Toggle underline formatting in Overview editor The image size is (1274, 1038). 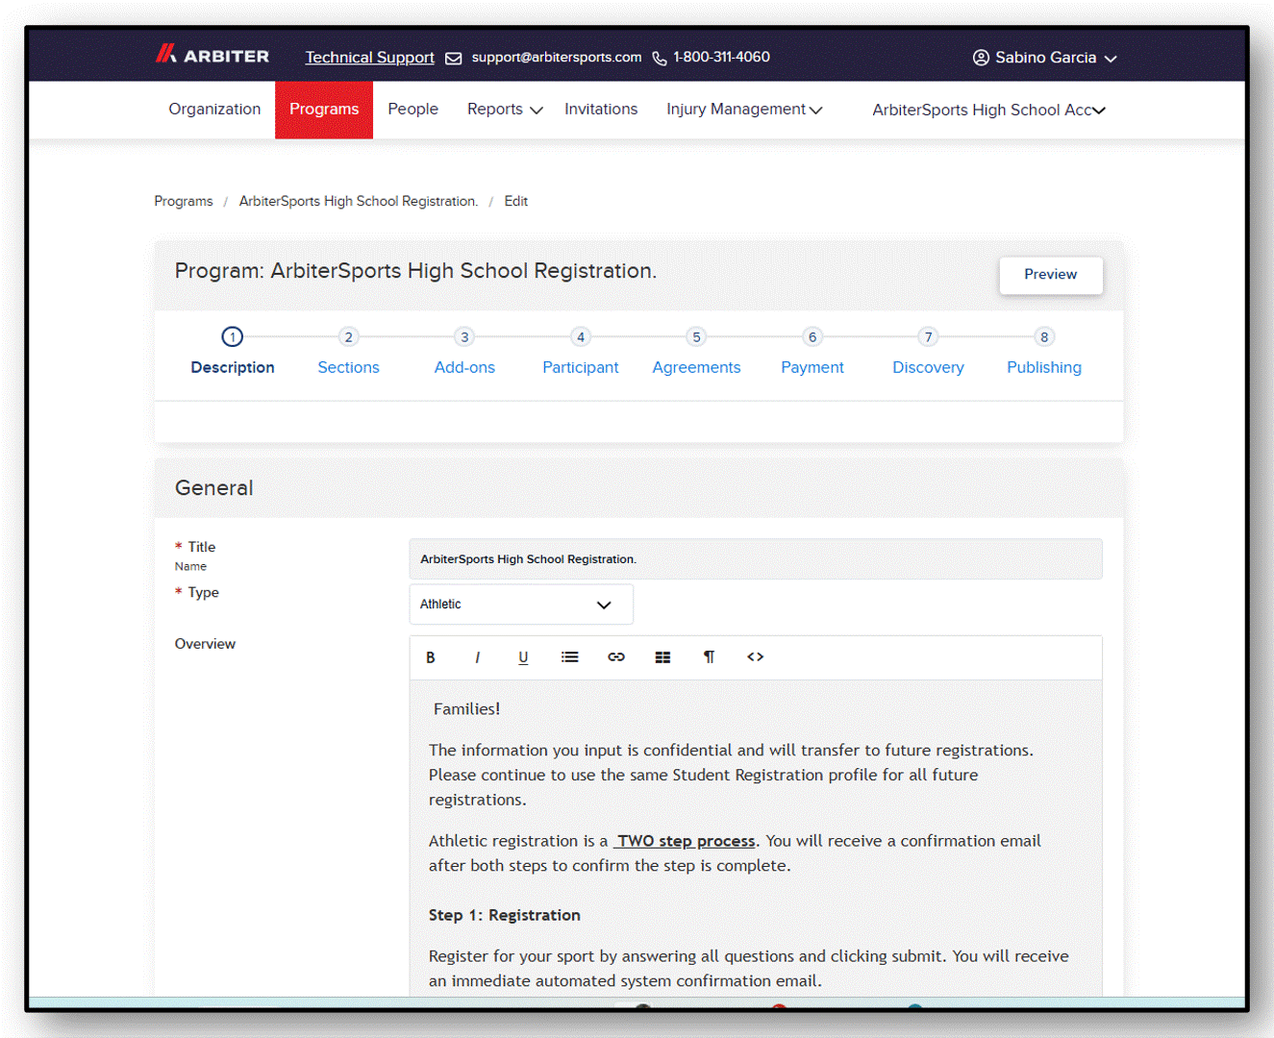point(523,657)
